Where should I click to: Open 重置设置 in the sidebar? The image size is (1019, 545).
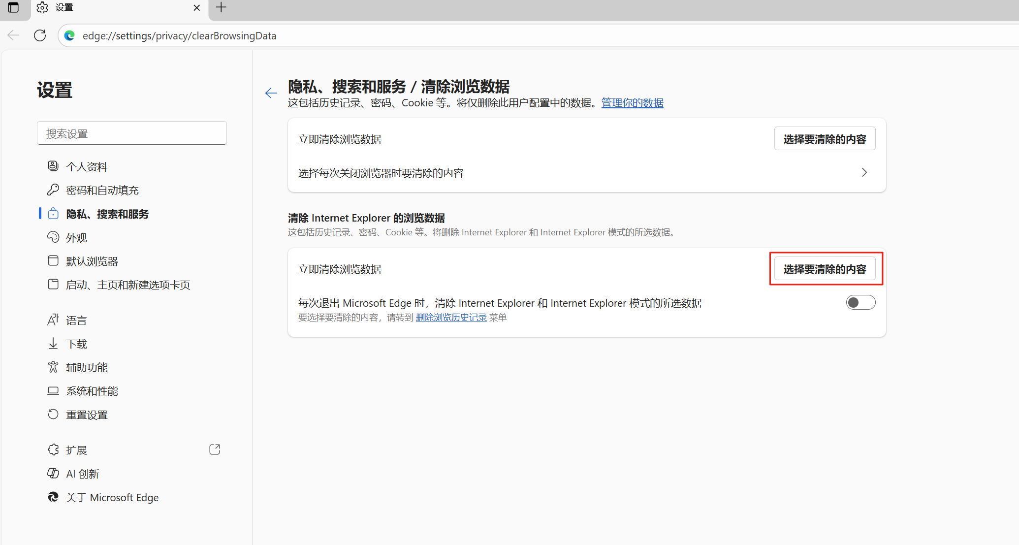87,415
